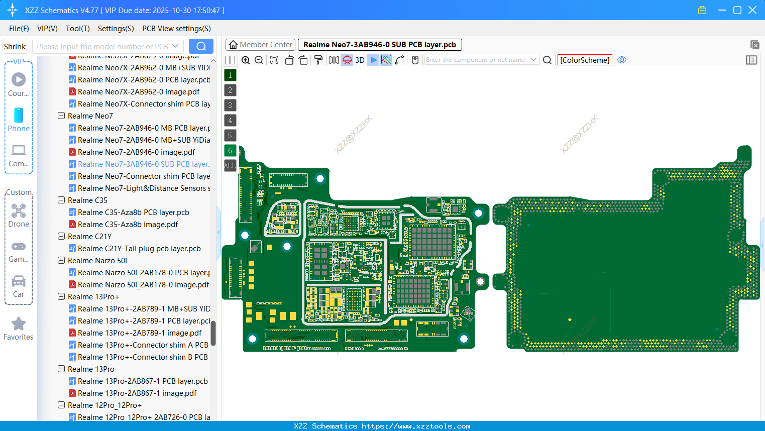Open the Tool menu

pos(77,29)
